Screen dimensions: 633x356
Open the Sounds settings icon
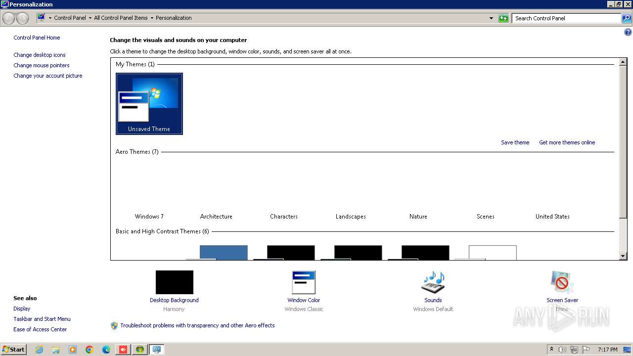[433, 282]
